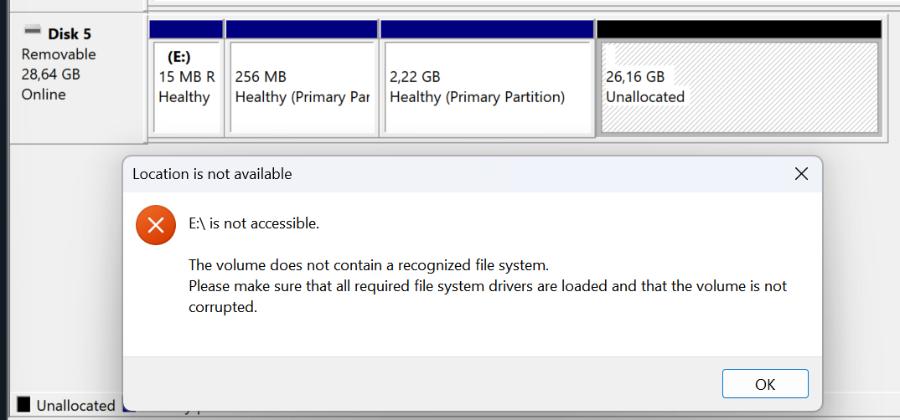Click the black header bar above unallocated space
This screenshot has width=900, height=420.
pos(738,29)
